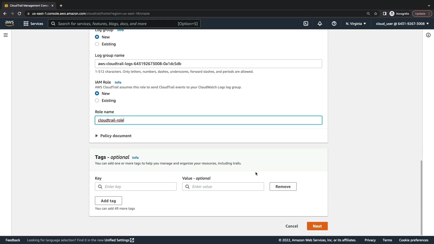The width and height of the screenshot is (434, 244).
Task: Remove the empty tag row
Action: point(283,187)
